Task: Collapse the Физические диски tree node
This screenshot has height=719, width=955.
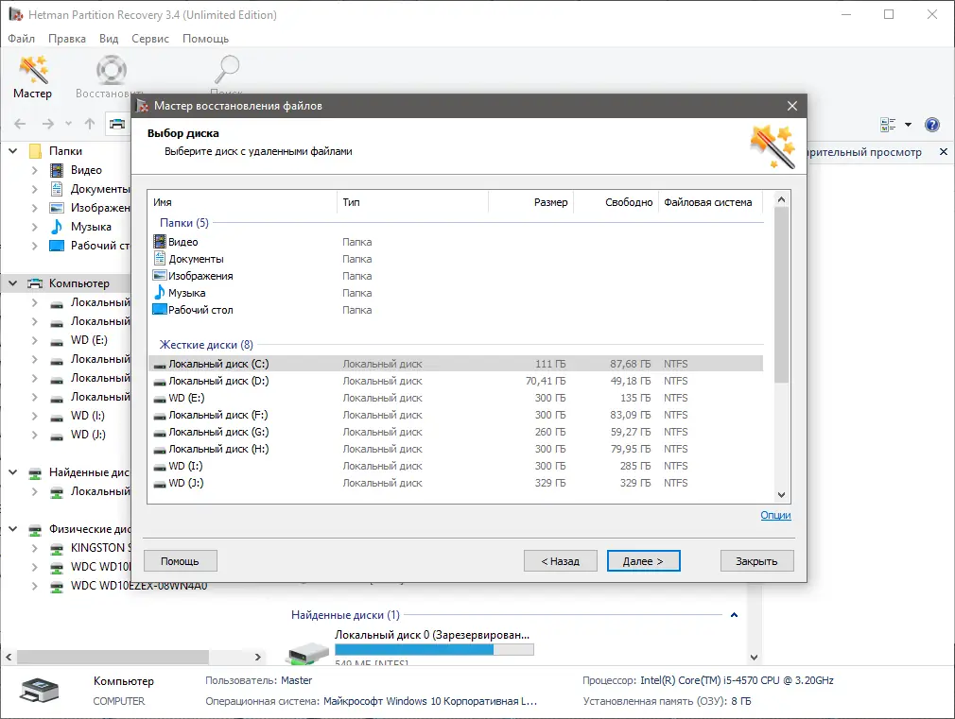Action: [13, 528]
